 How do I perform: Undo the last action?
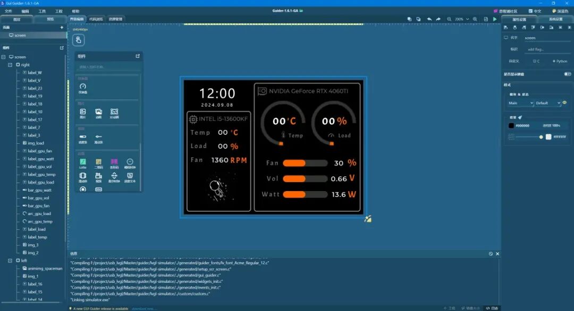coord(429,19)
